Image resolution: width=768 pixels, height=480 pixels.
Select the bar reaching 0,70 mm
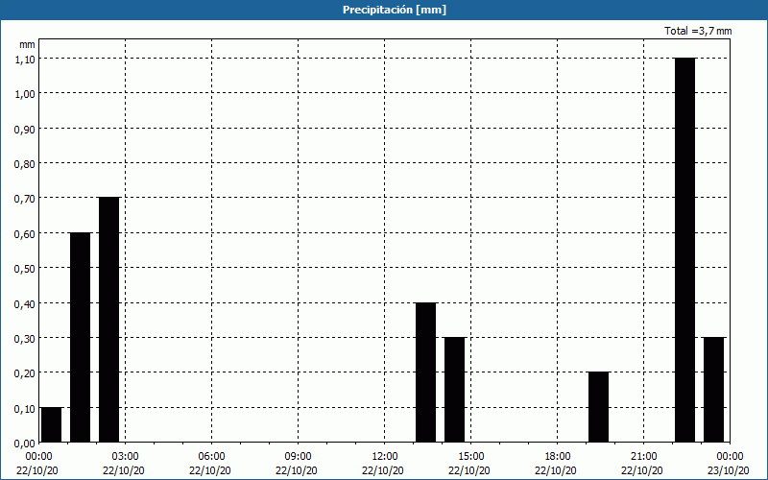[x=108, y=320]
